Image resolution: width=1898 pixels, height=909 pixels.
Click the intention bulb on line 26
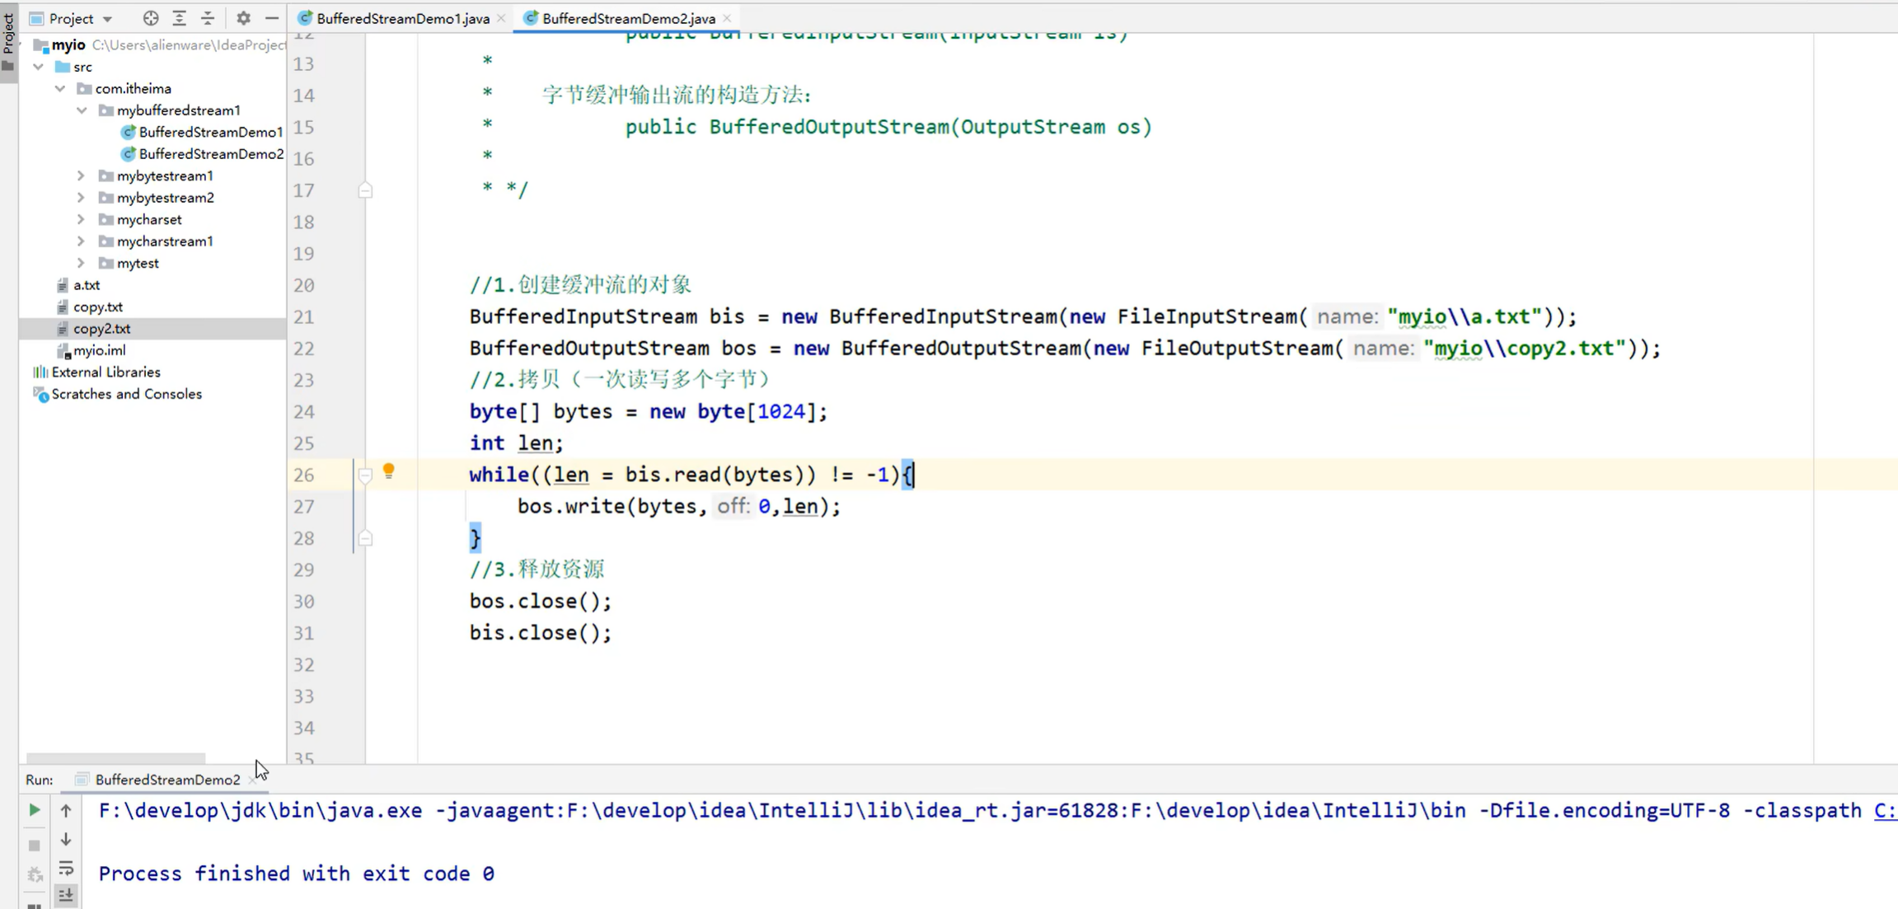pos(389,471)
